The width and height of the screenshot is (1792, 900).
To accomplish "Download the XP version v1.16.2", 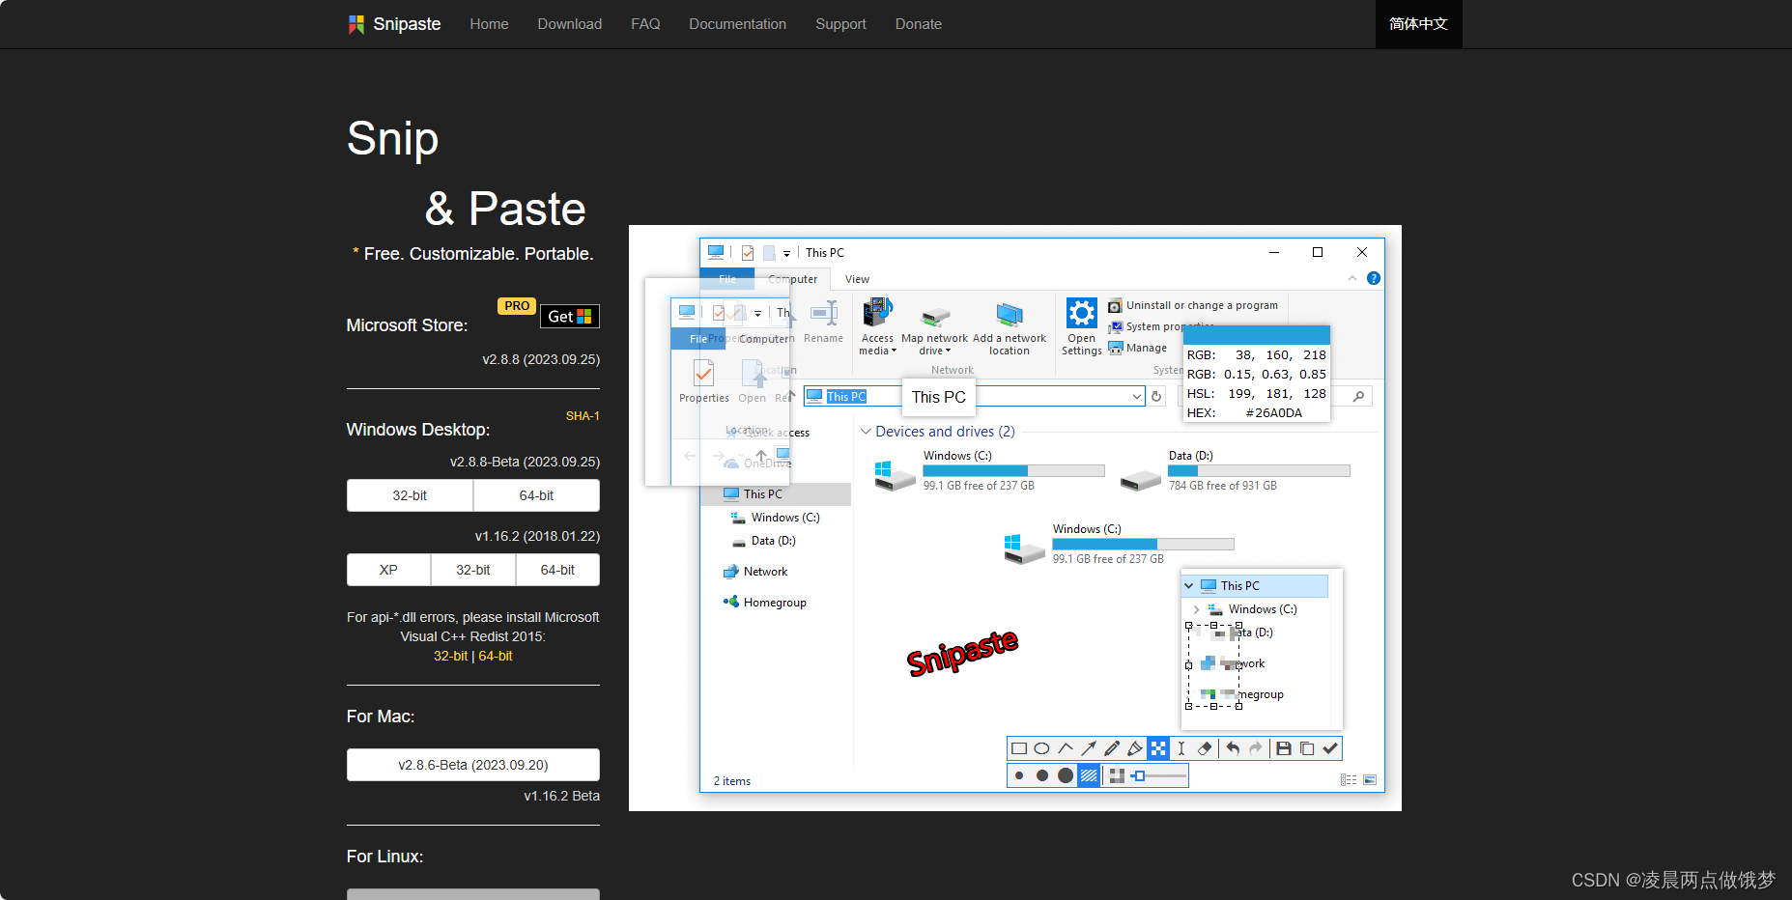I will [x=388, y=570].
